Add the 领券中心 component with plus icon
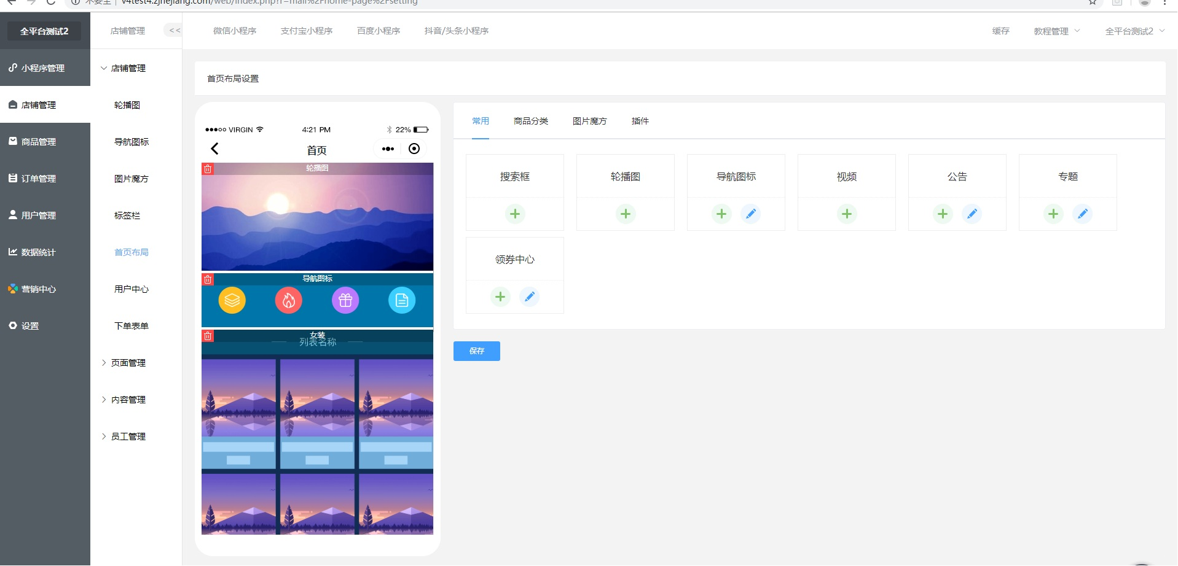 (x=500, y=297)
